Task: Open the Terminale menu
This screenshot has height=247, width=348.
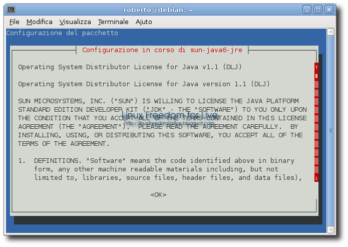Action: [113, 22]
